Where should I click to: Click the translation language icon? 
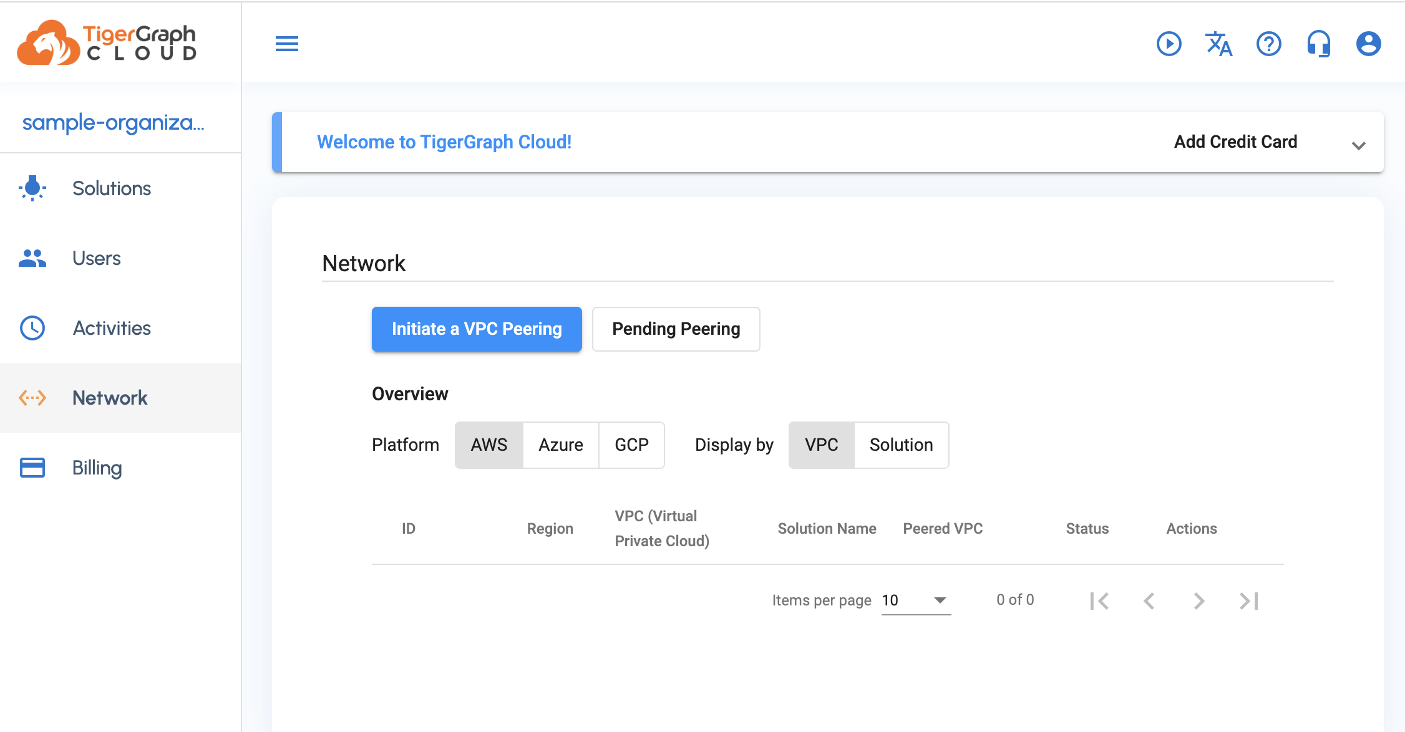pos(1219,44)
